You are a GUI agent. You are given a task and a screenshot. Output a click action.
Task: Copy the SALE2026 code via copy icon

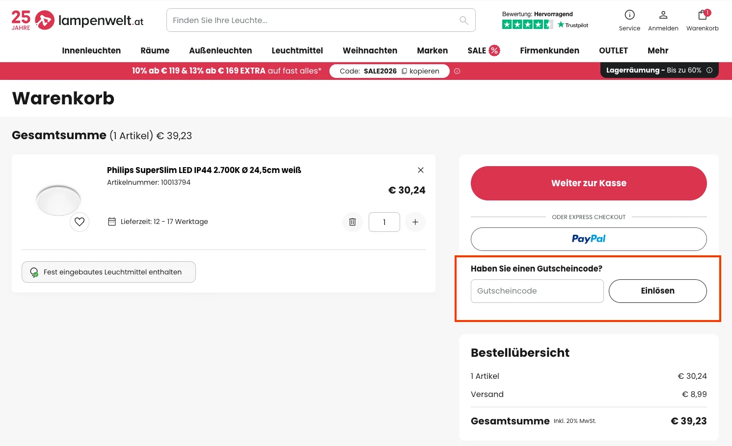[404, 71]
